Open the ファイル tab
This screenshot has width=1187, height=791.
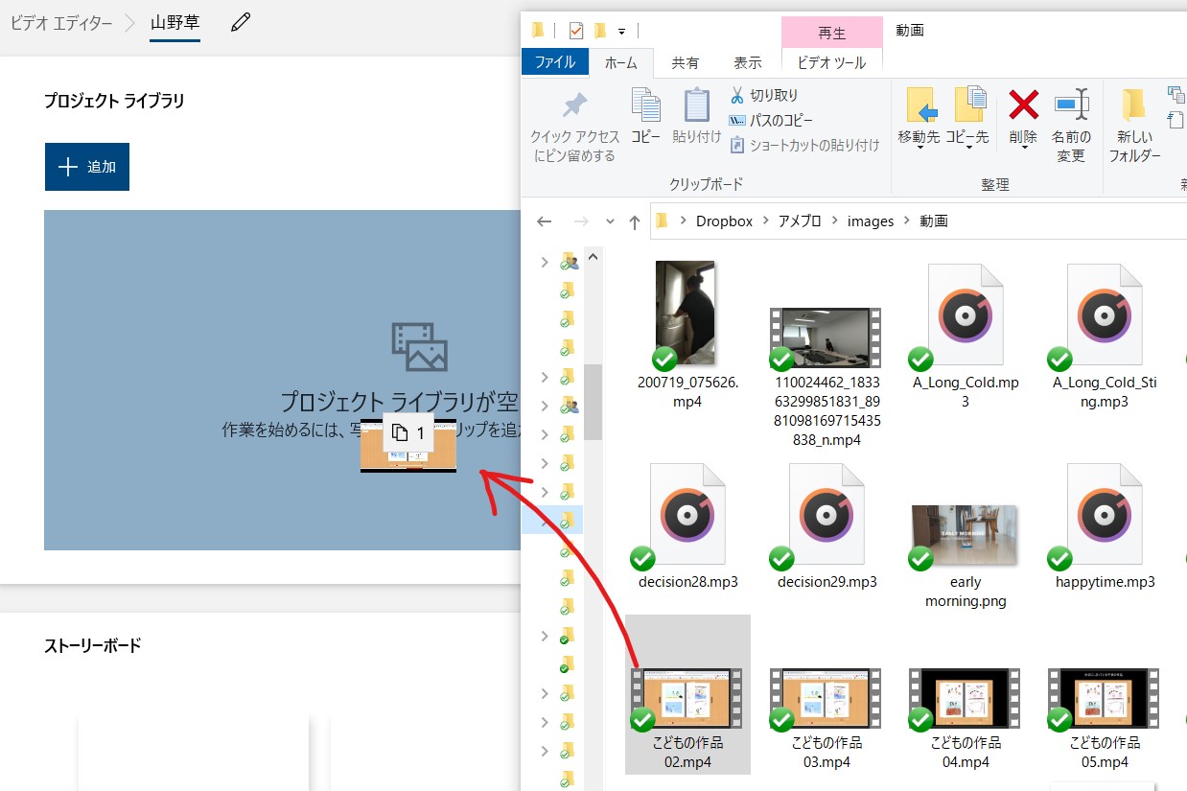[555, 62]
